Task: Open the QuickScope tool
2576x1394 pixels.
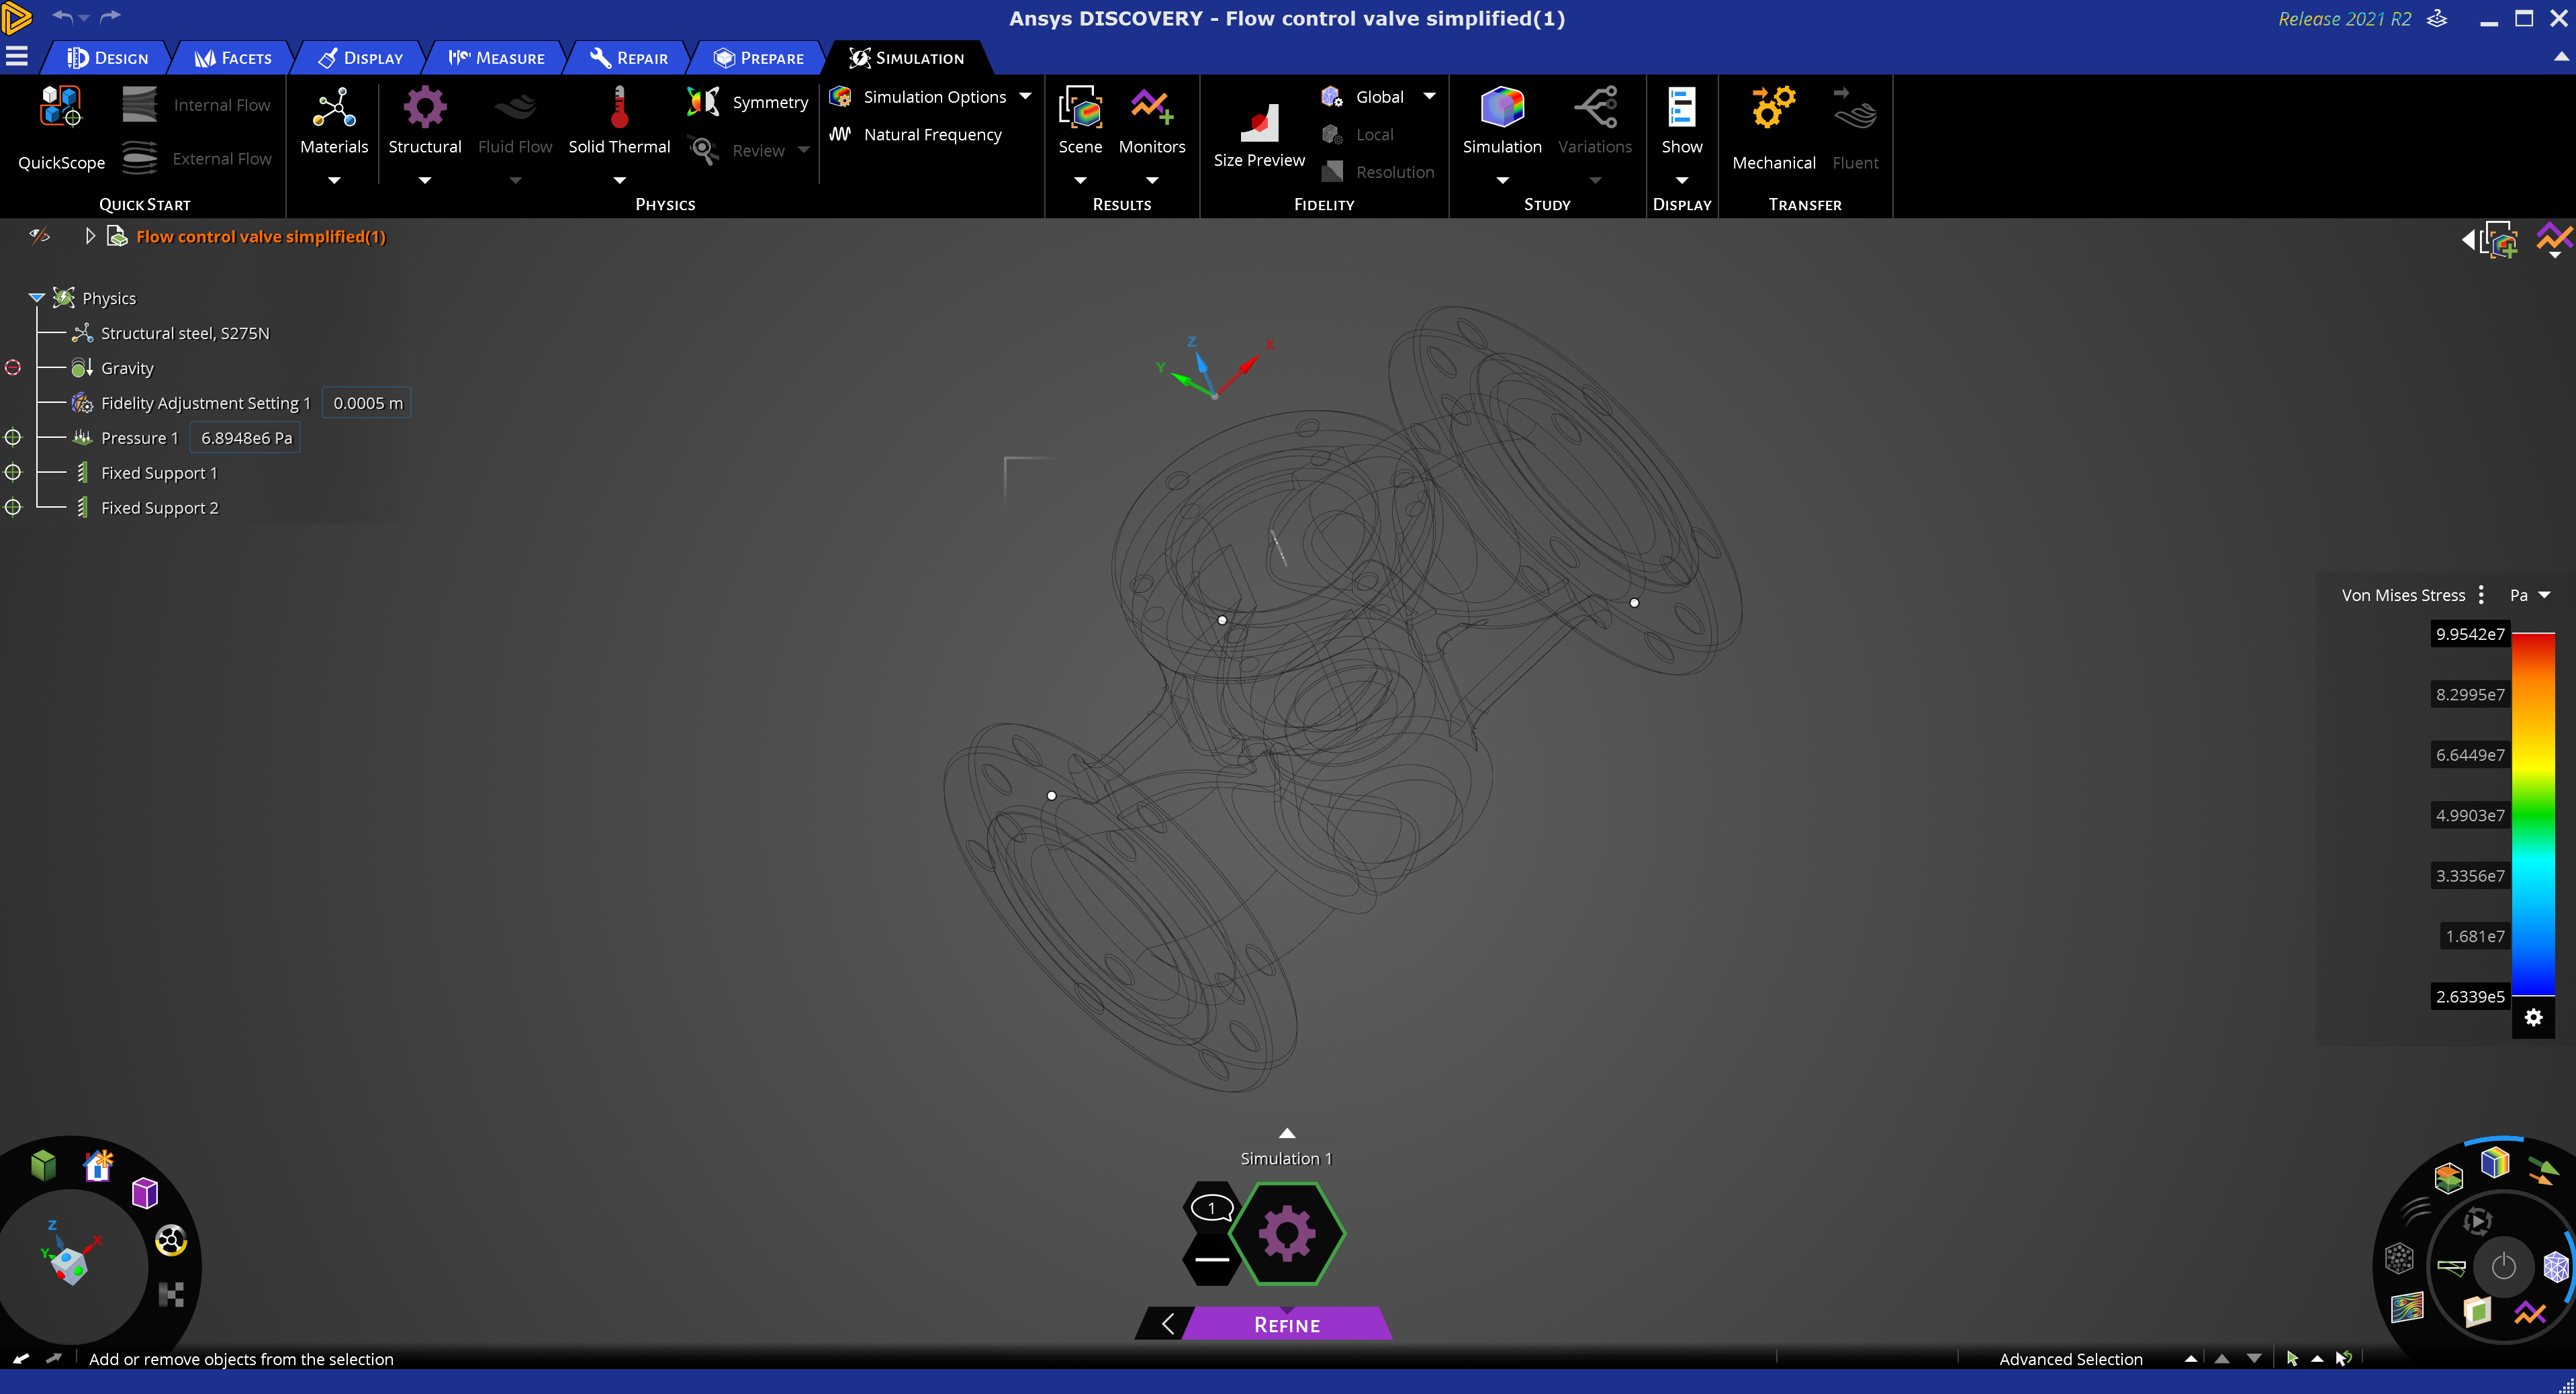Action: (61, 128)
